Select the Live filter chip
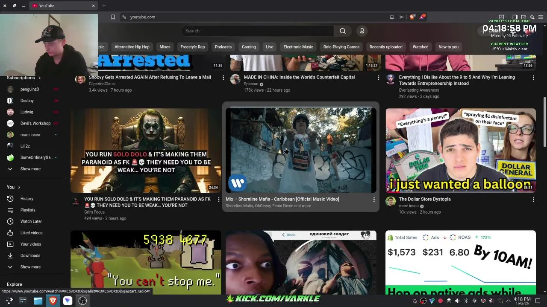Image resolution: width=547 pixels, height=307 pixels. 270,47
